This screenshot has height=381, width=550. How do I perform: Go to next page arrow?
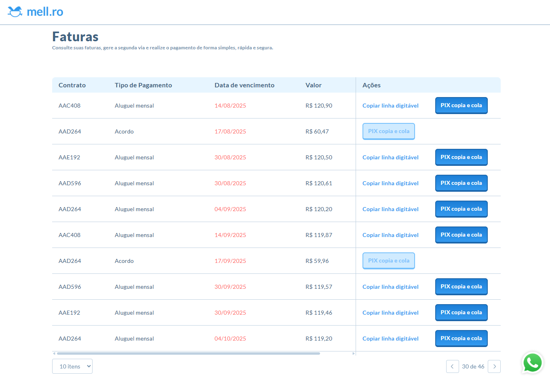click(494, 366)
